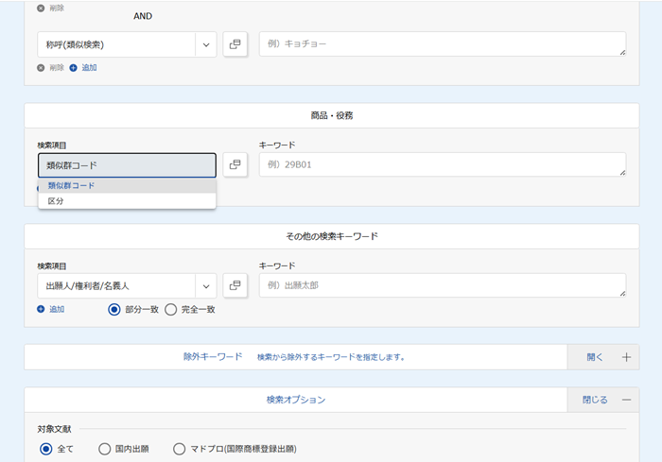Click the 閉じる button for 検索オプション
This screenshot has width=662, height=462.
pos(595,400)
